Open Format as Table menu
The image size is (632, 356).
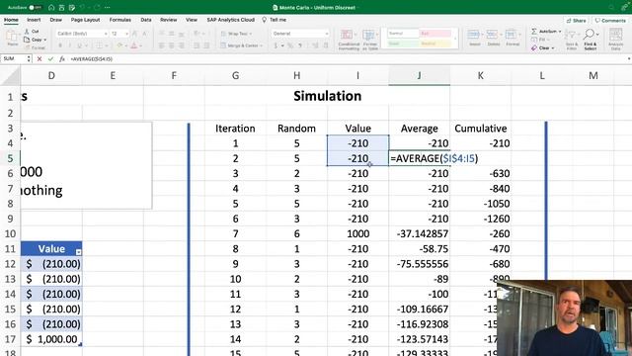pos(369,40)
